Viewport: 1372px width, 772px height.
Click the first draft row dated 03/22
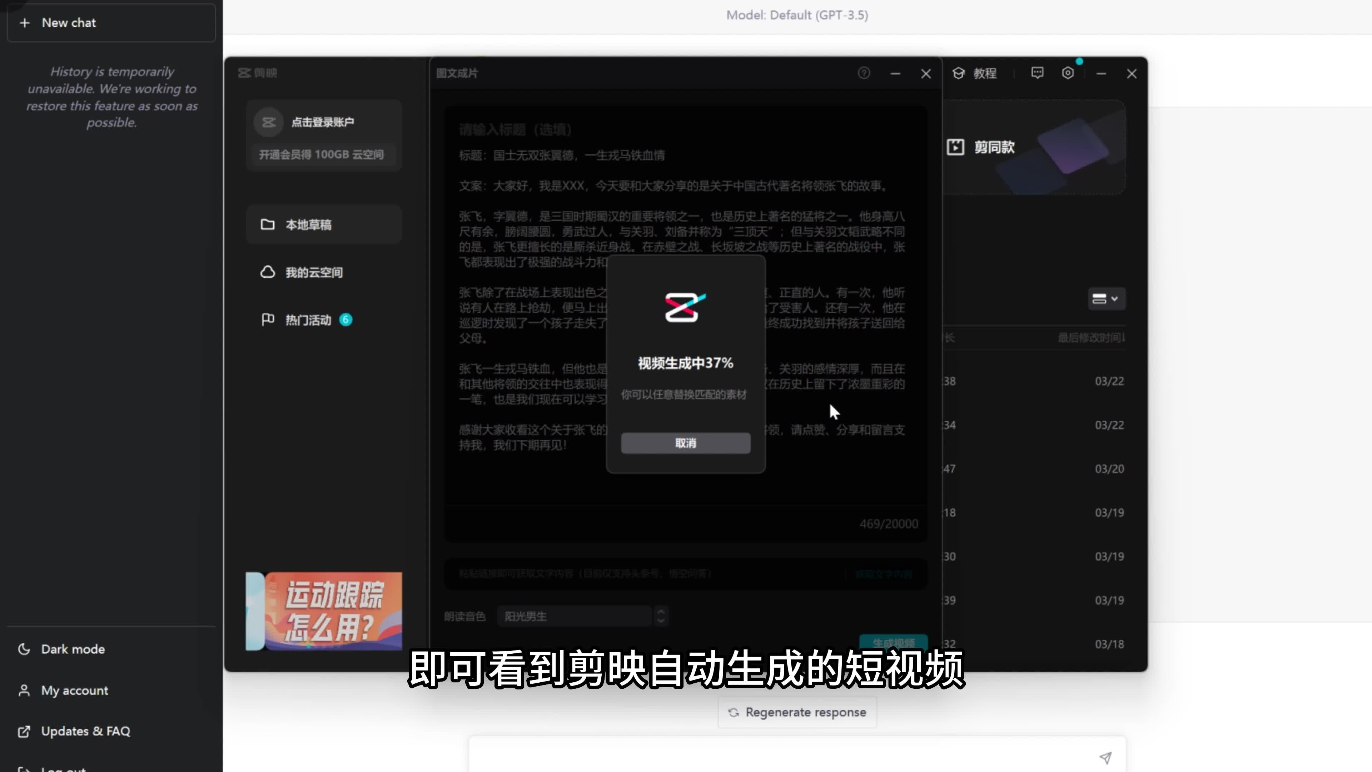point(1034,381)
